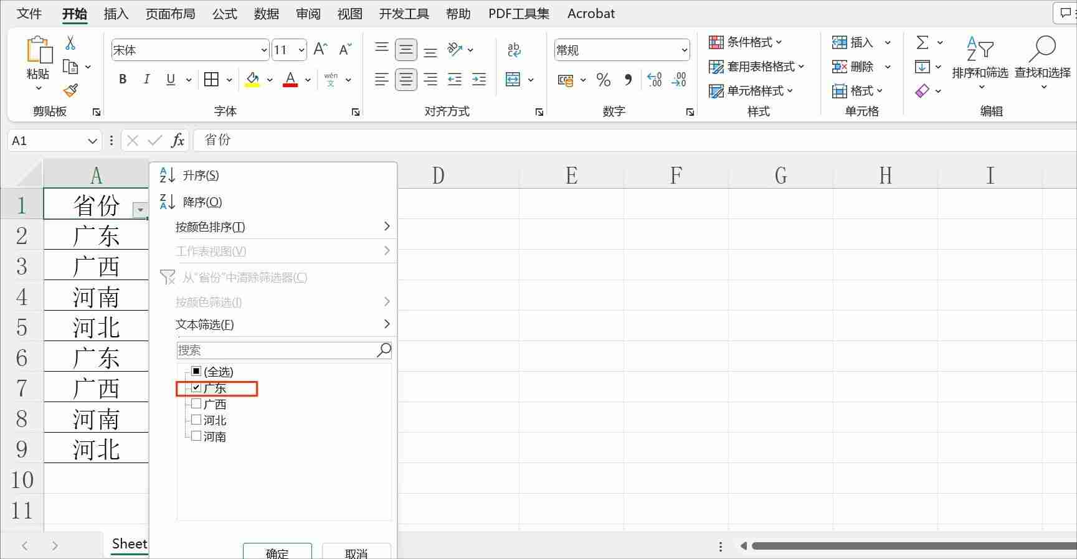
Task: Open the font name dropdown 宋体
Action: [x=264, y=50]
